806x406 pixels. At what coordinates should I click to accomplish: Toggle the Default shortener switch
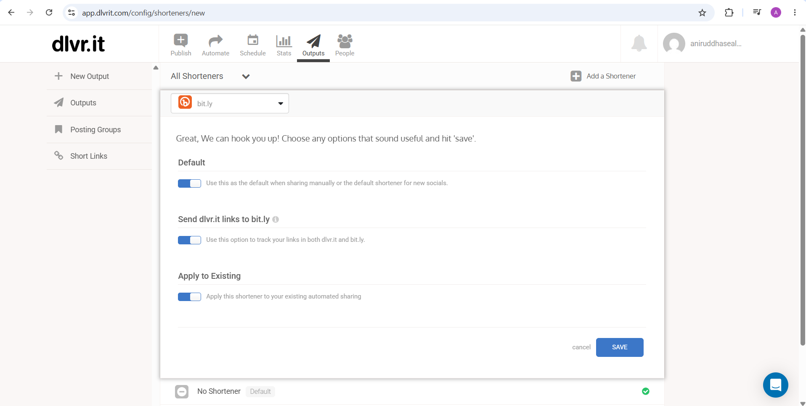point(189,183)
